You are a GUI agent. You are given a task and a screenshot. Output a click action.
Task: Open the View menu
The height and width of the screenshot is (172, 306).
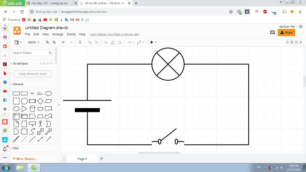click(x=45, y=34)
